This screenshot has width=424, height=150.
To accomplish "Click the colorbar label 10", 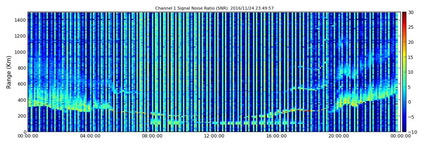I will click(x=411, y=72).
